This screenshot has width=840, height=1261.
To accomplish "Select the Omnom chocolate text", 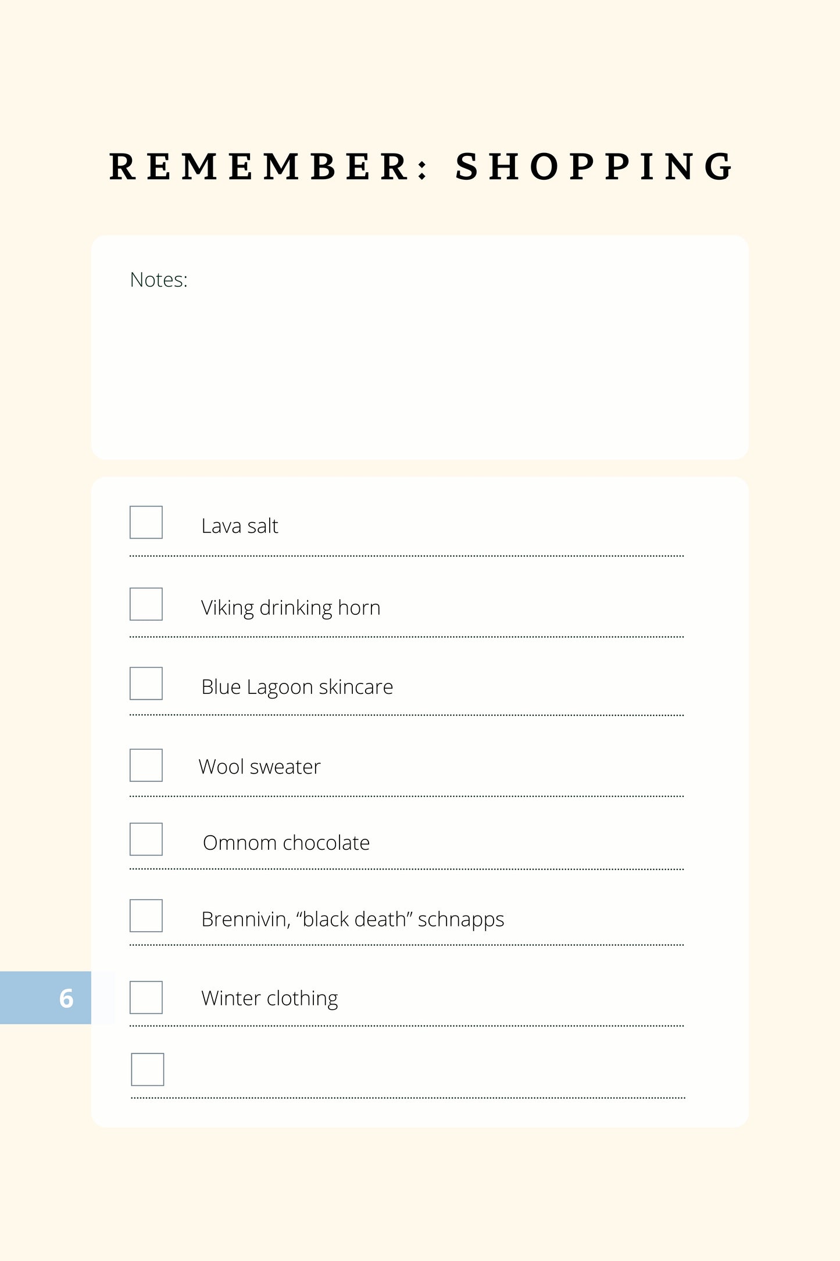I will click(286, 843).
